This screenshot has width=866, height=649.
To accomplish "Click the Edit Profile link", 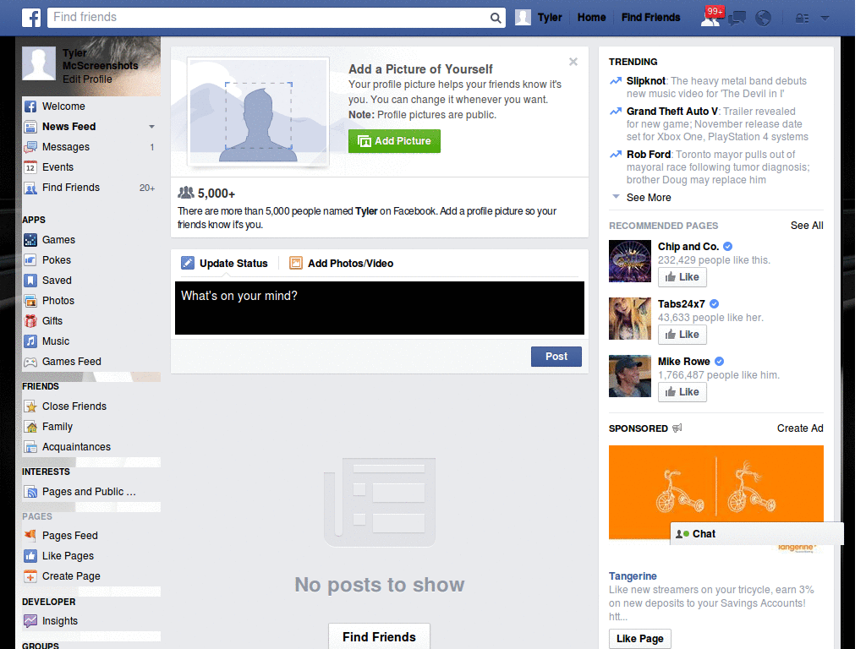I will click(x=87, y=79).
